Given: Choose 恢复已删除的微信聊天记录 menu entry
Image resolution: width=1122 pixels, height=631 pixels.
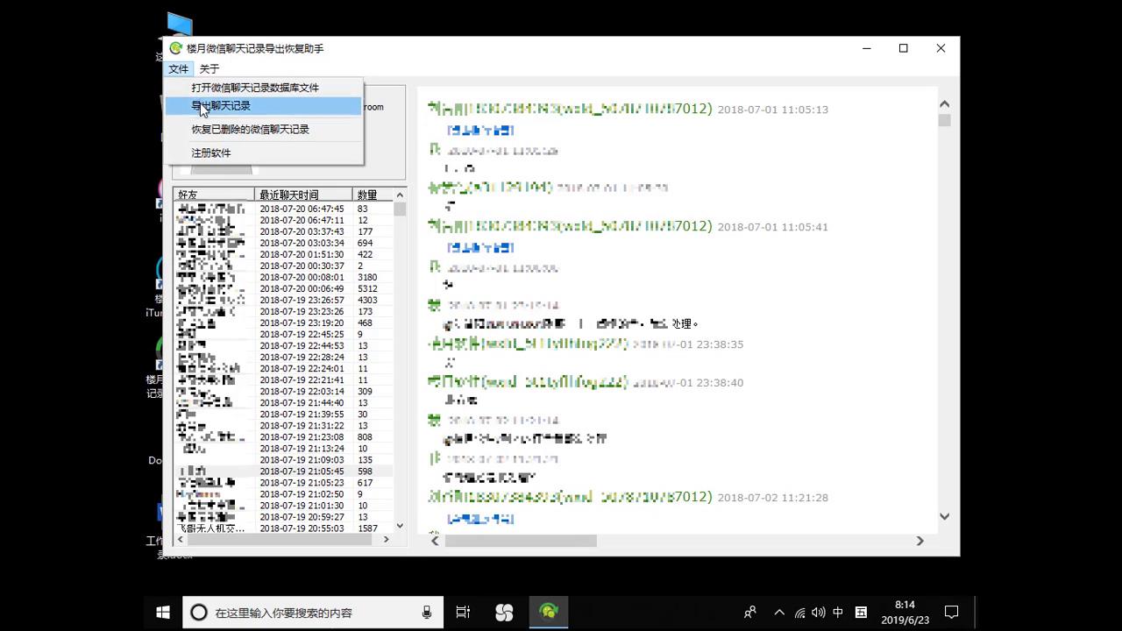Looking at the screenshot, I should click(x=263, y=130).
